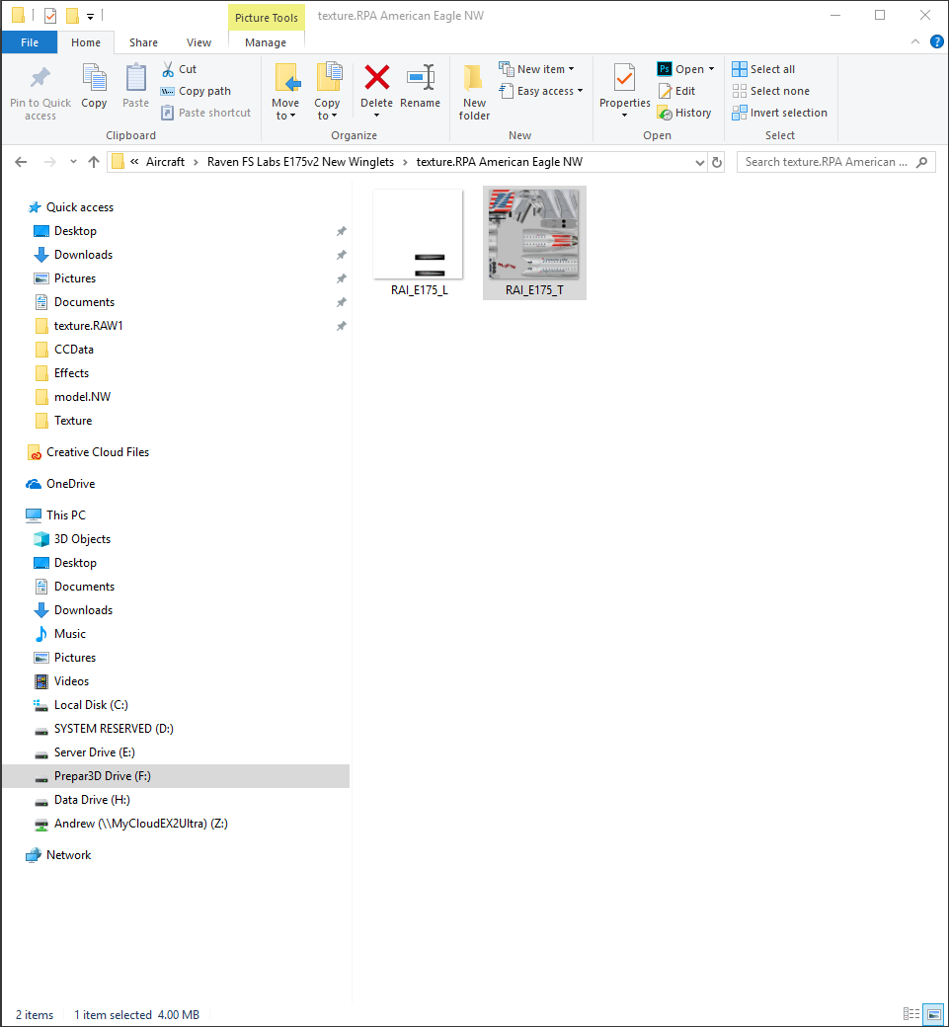This screenshot has height=1027, width=949.
Task: Open Andrew MyCloudEX2Ultra (Z:) network drive
Action: (x=141, y=824)
